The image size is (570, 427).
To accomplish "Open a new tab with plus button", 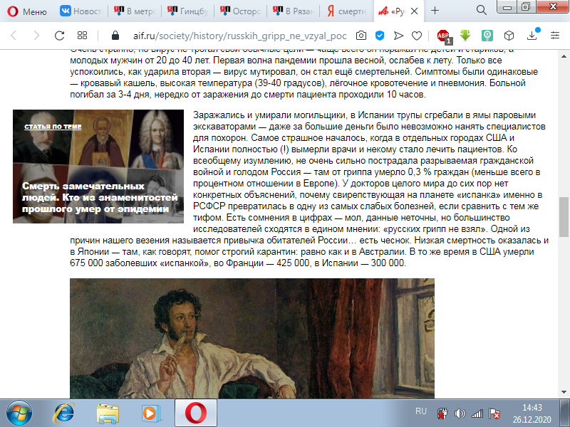I will 435,11.
